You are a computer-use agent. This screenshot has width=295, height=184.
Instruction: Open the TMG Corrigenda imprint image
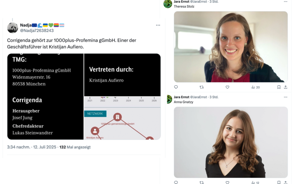pos(45,97)
